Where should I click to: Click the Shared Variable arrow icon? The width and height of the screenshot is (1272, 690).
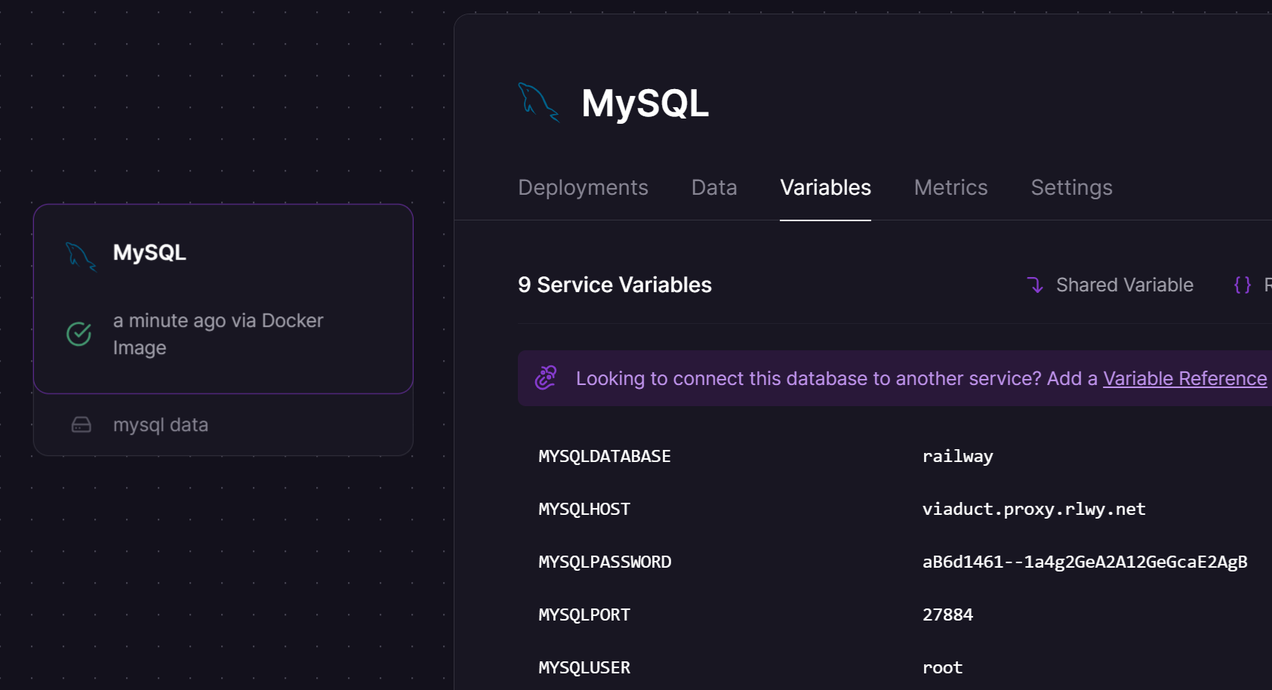click(1035, 285)
